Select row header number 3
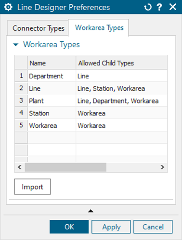The width and height of the screenshot is (182, 240). 21,101
